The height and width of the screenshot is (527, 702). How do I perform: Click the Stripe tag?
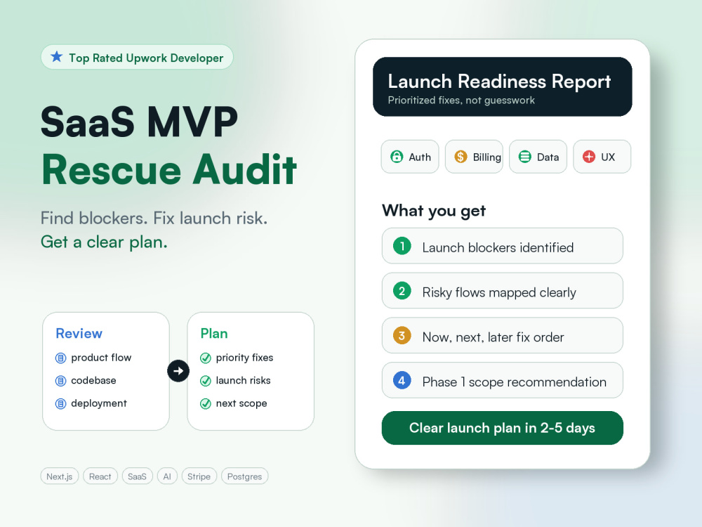pos(199,476)
